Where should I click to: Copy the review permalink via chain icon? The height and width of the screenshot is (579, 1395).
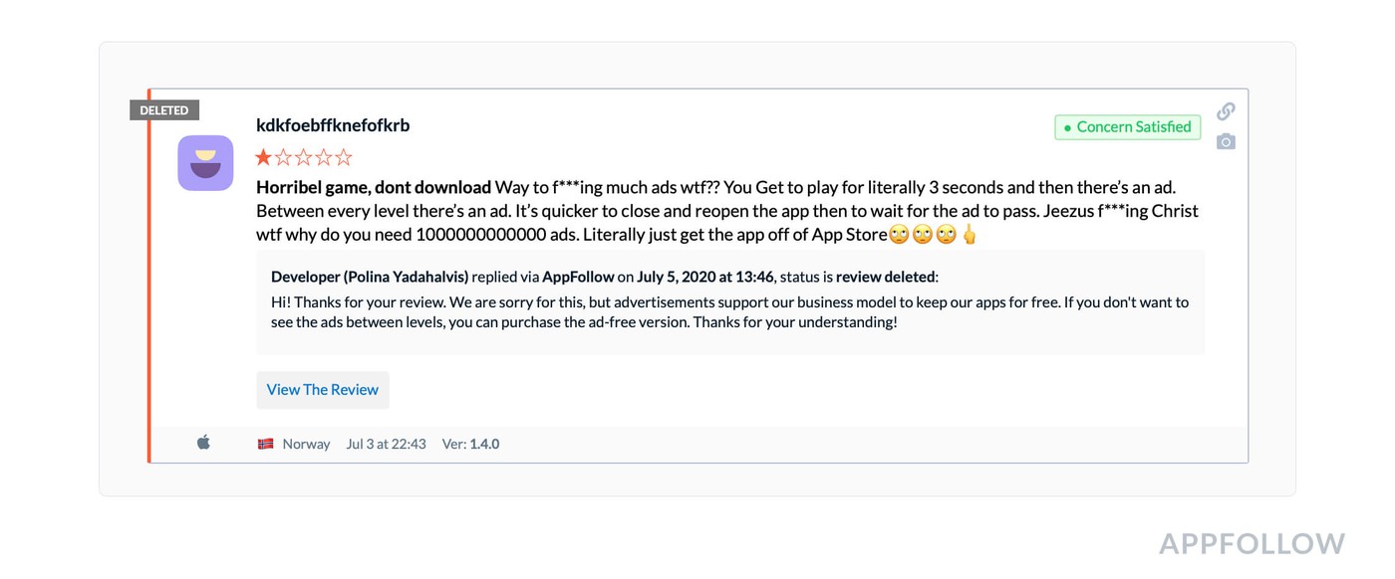pyautogui.click(x=1226, y=110)
